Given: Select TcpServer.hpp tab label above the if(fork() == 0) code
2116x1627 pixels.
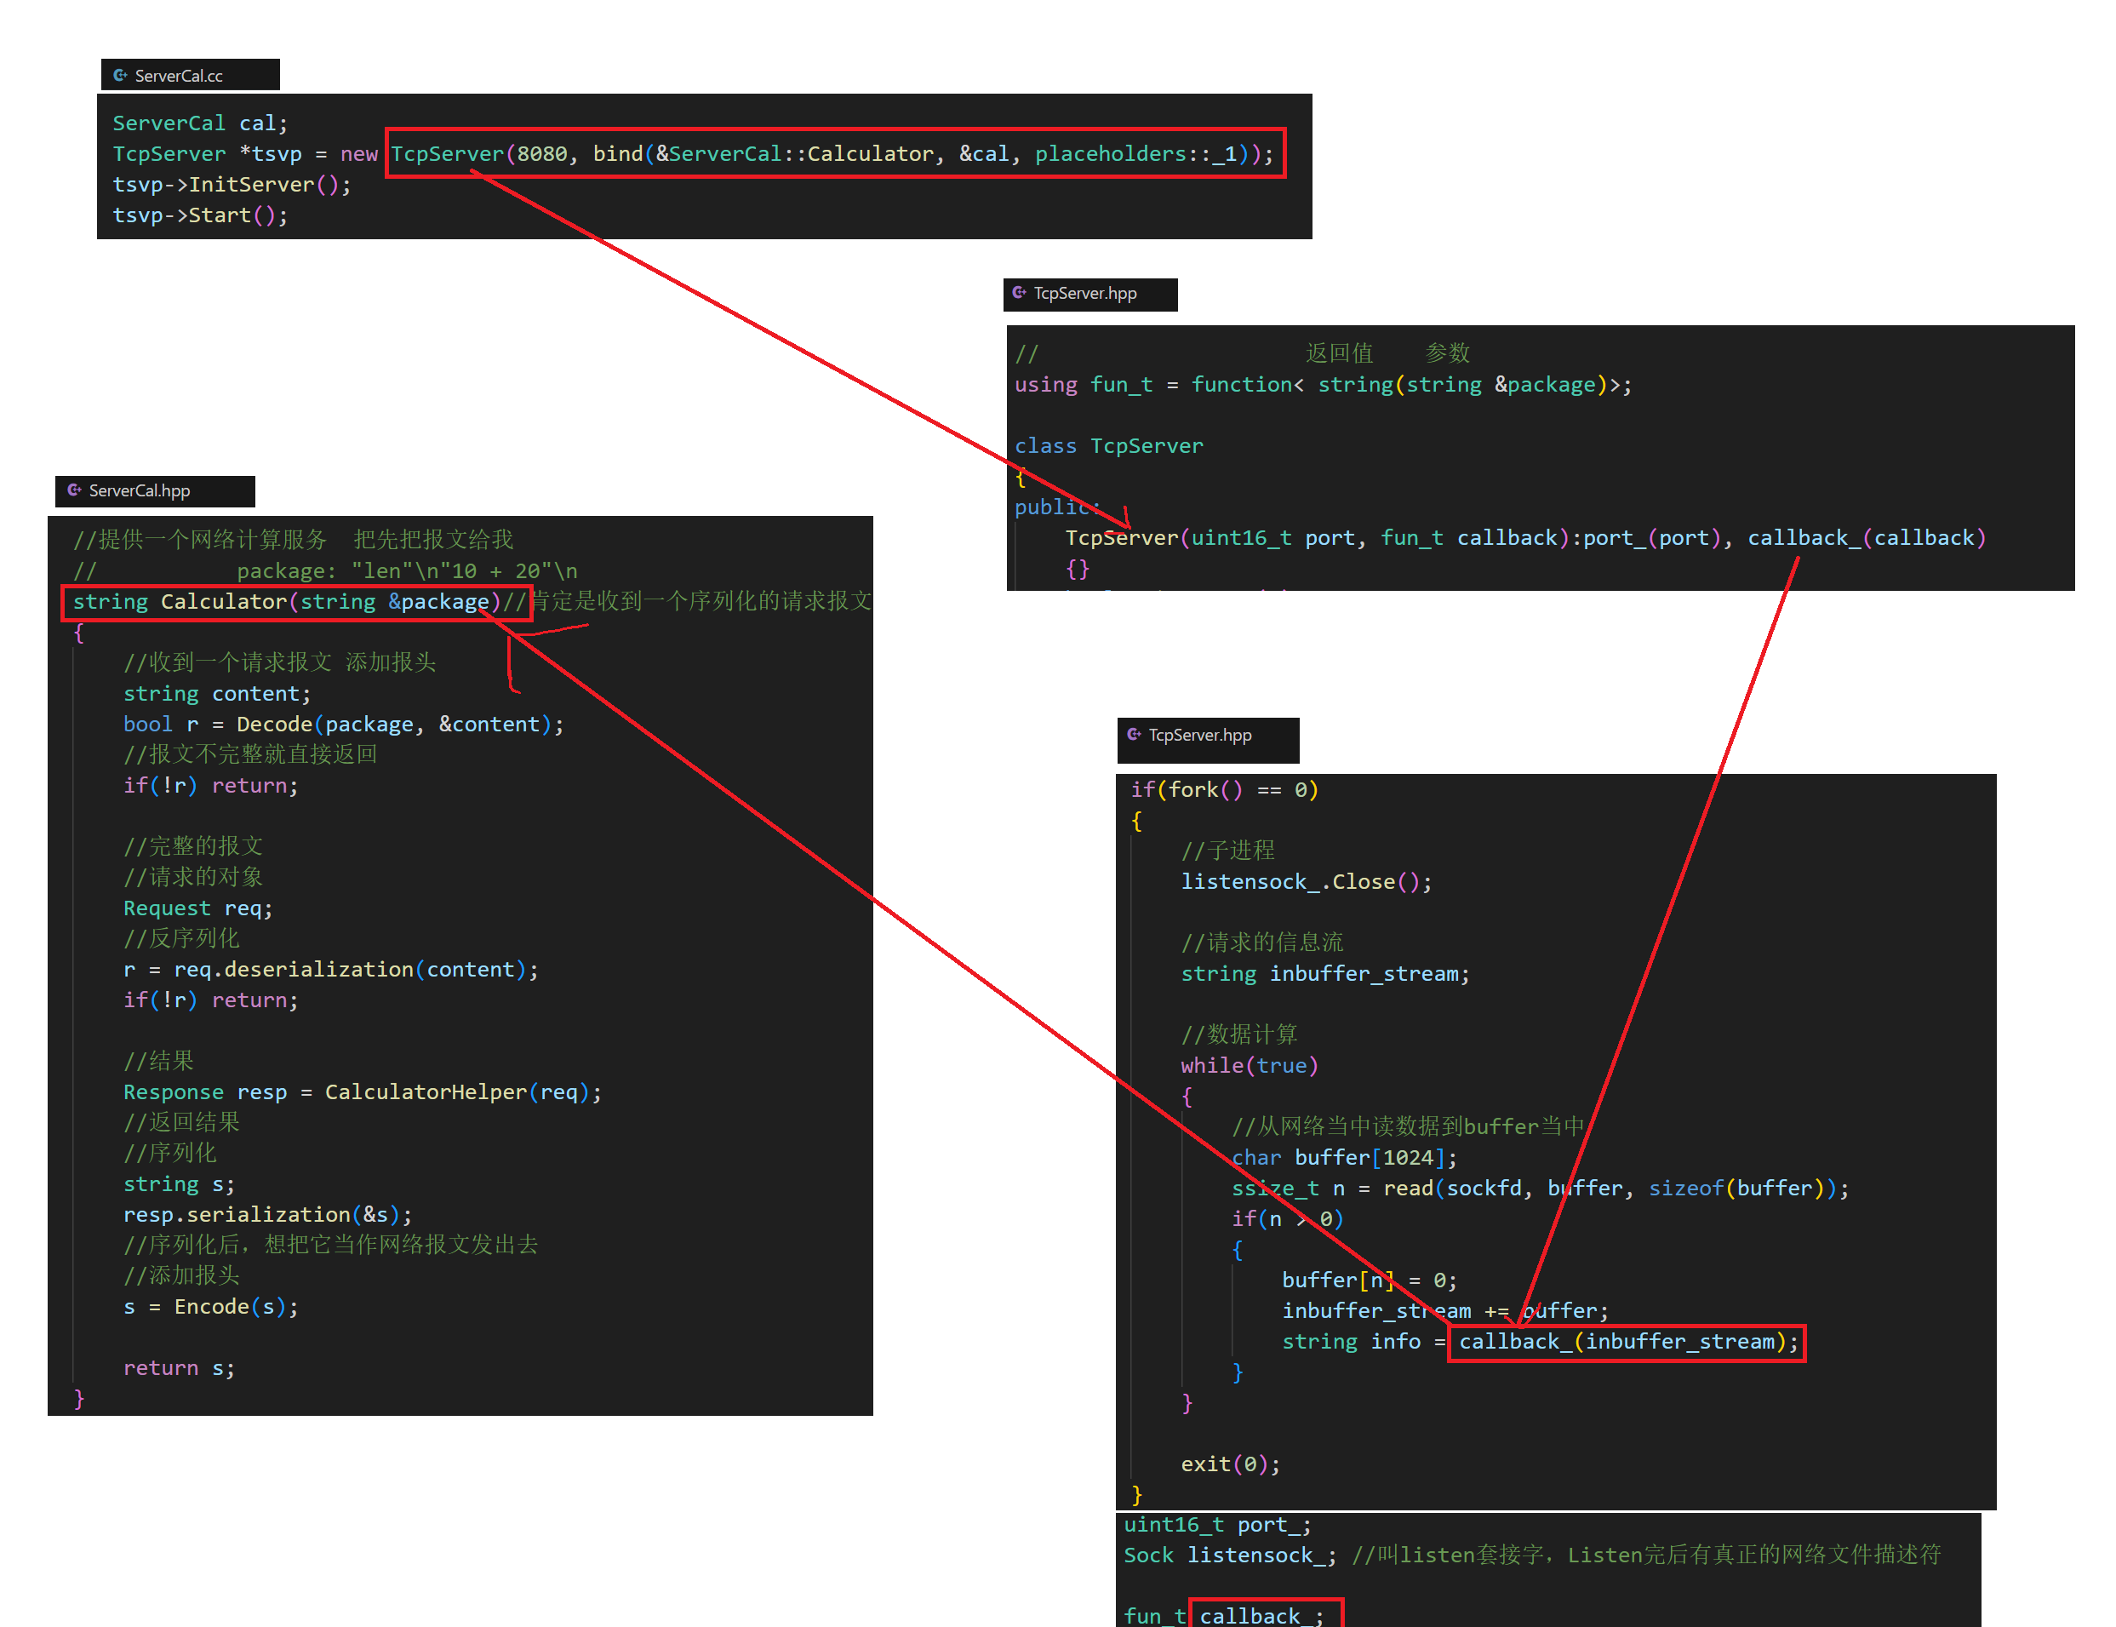Looking at the screenshot, I should 1200,735.
